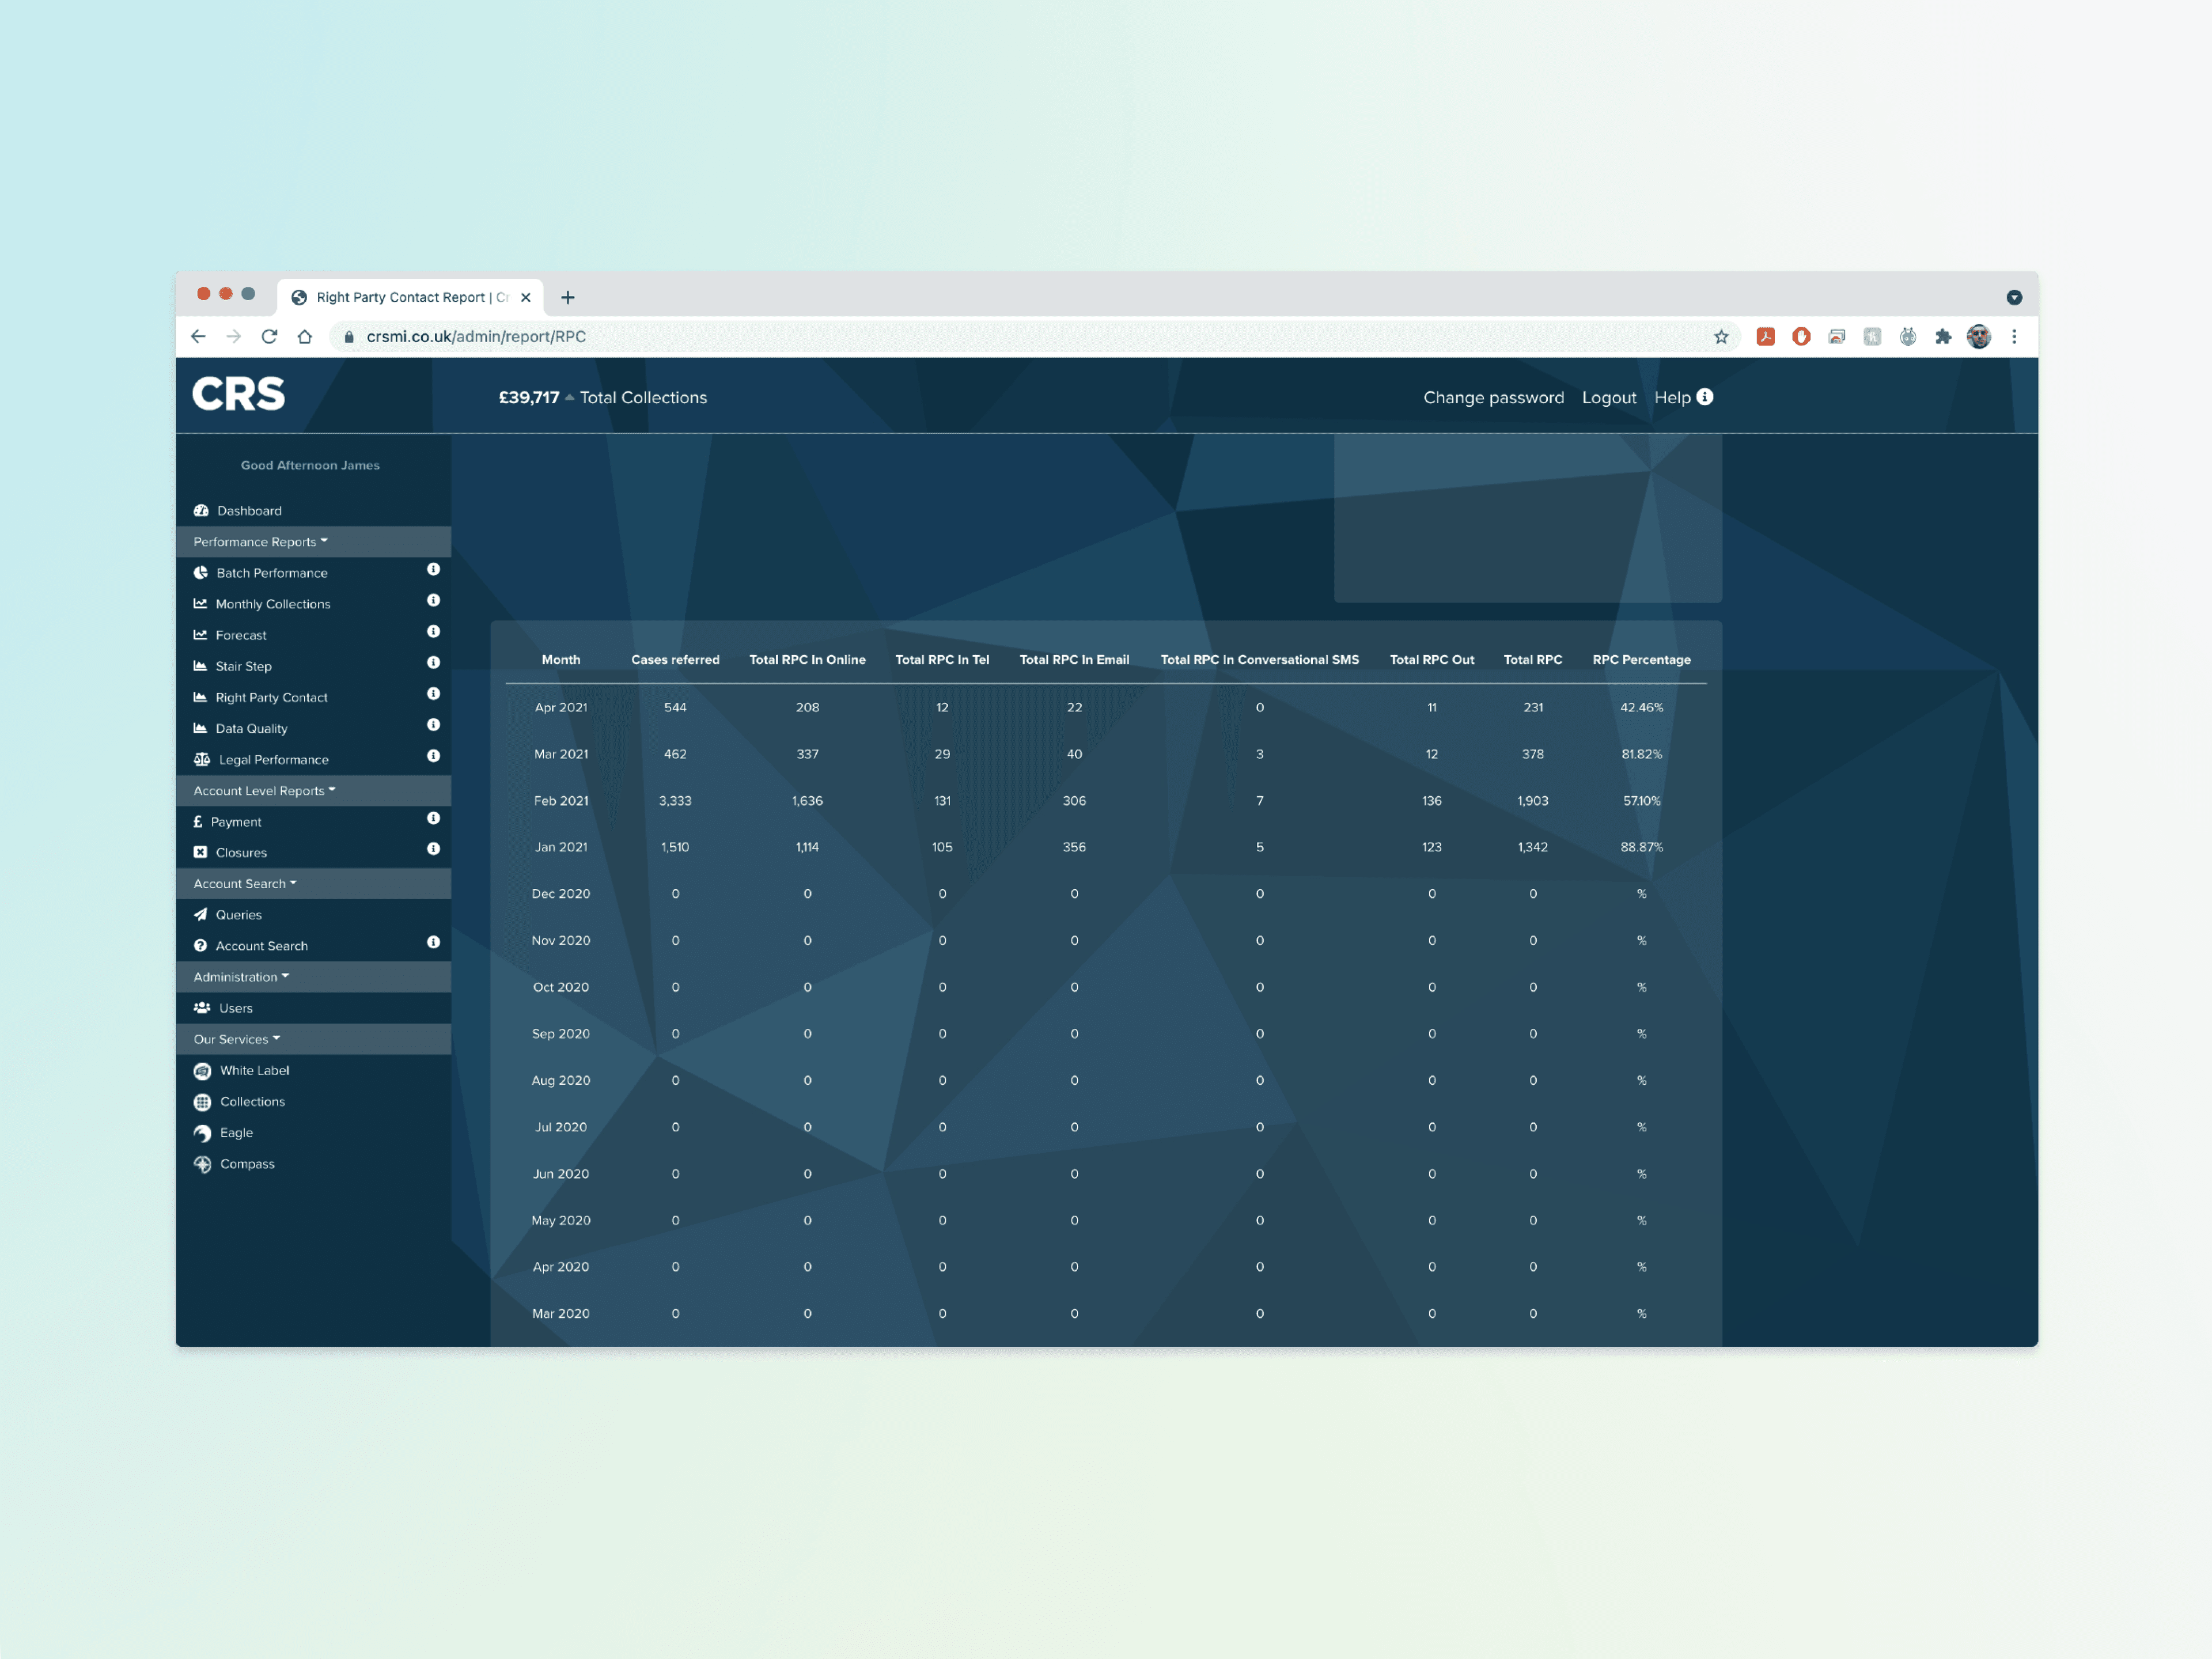The height and width of the screenshot is (1659, 2212).
Task: Click the Change password link
Action: 1493,397
